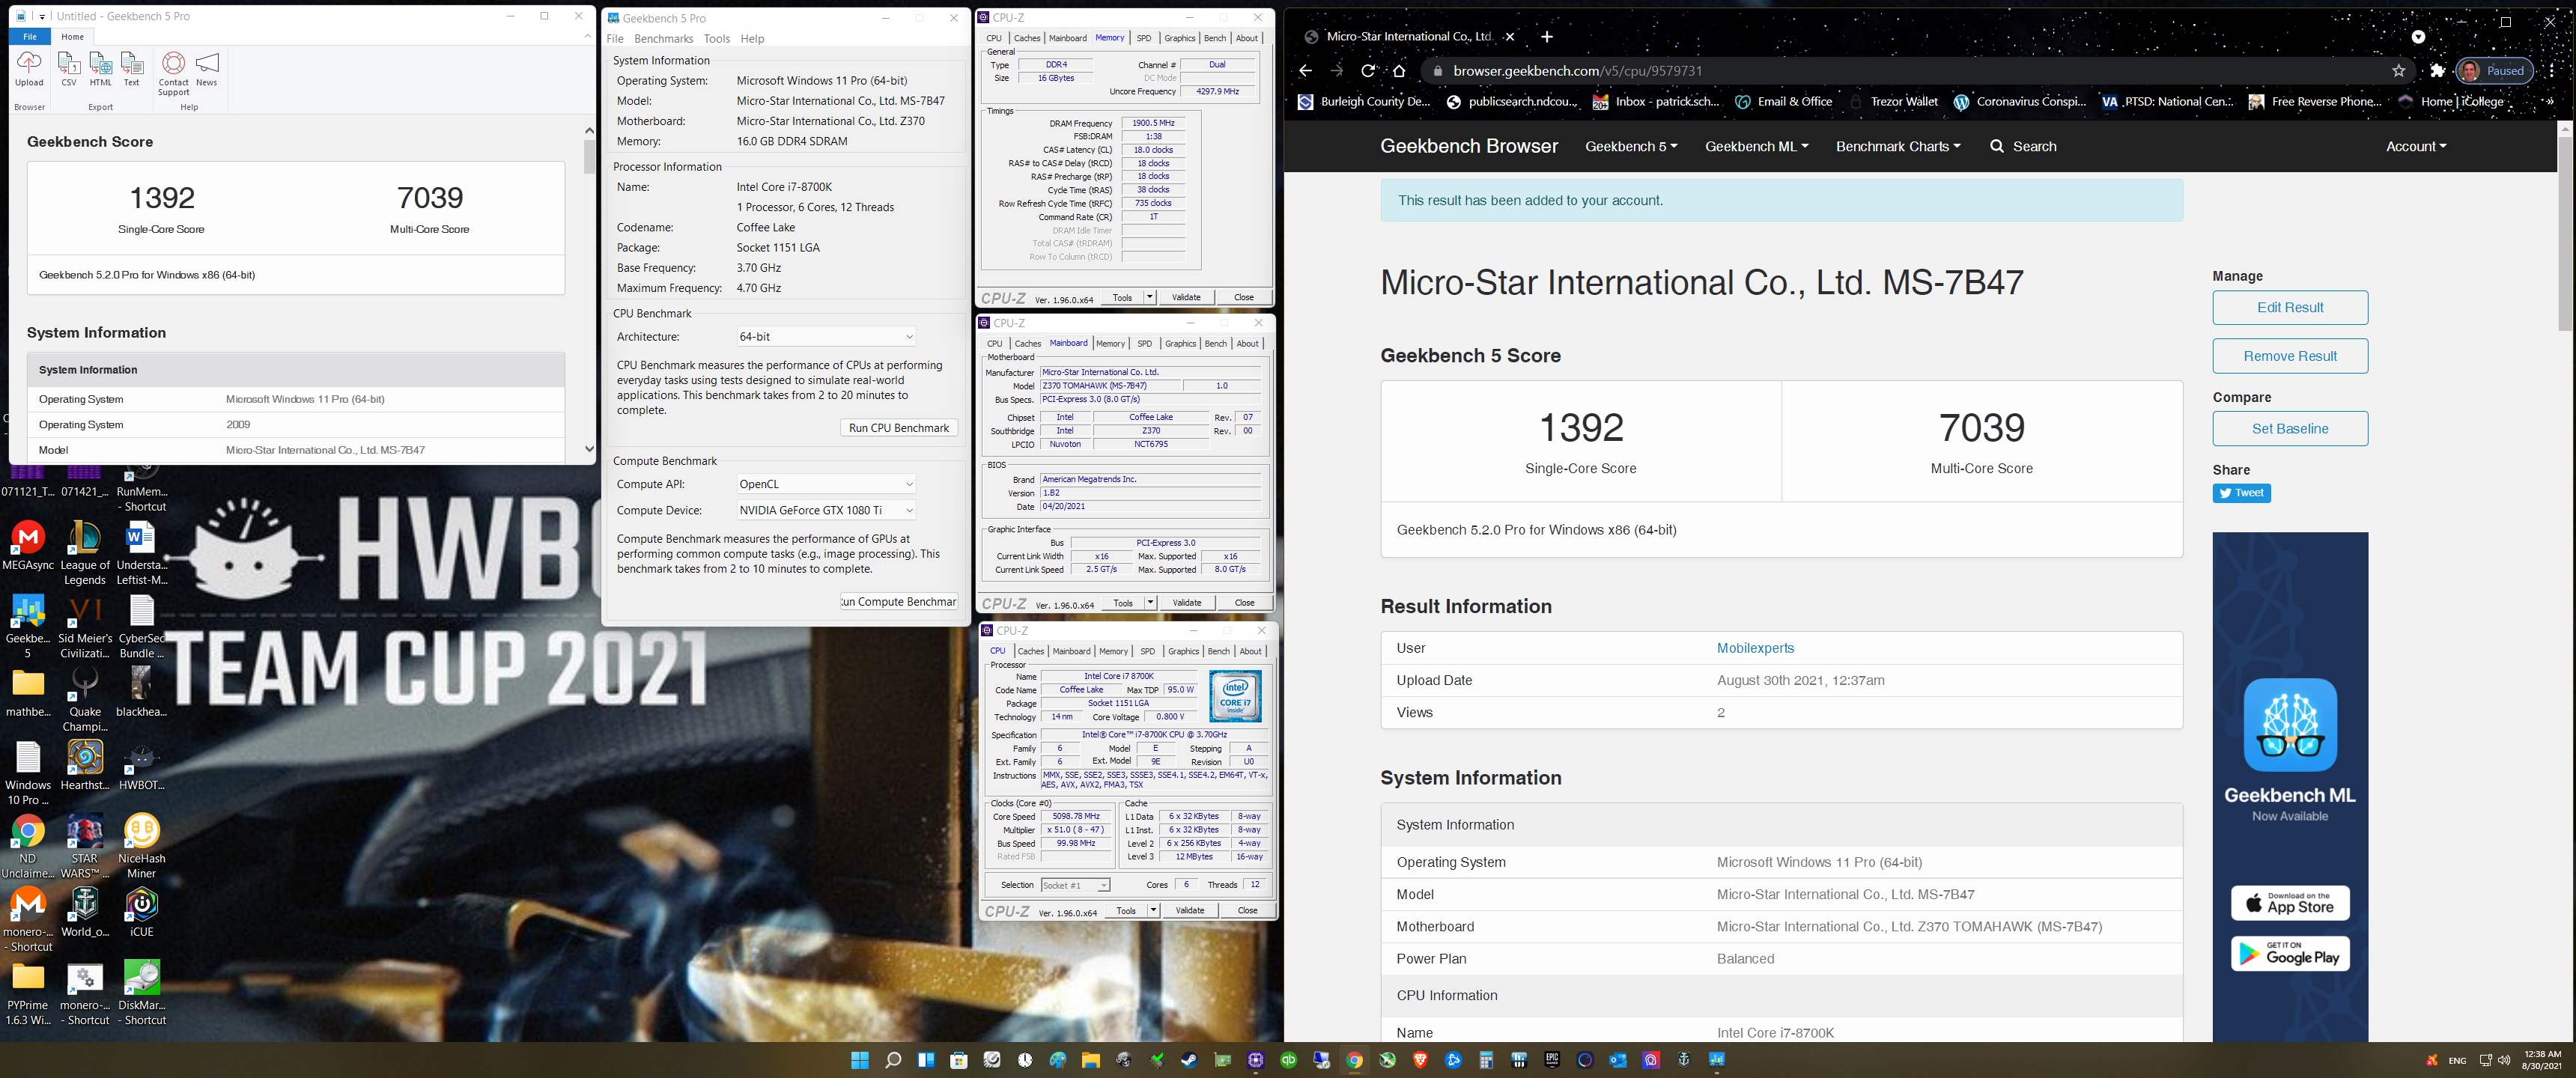The height and width of the screenshot is (1078, 2576).
Task: Go to the browser home page
Action: pyautogui.click(x=1399, y=71)
